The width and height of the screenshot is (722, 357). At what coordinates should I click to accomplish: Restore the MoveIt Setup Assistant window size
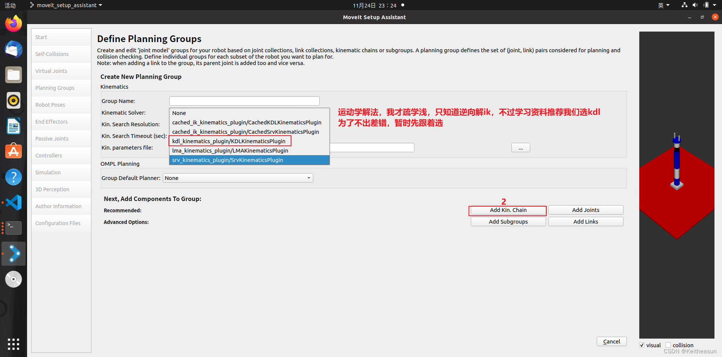(702, 17)
